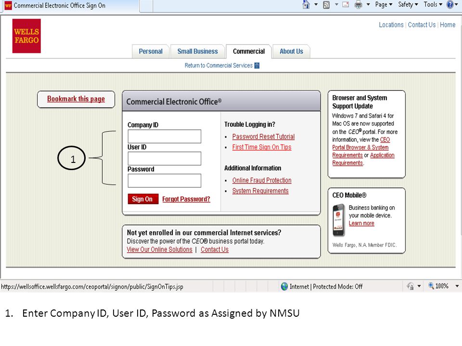The width and height of the screenshot is (462, 346).
Task: Open the Online Fraud Protection link
Action: pyautogui.click(x=262, y=180)
